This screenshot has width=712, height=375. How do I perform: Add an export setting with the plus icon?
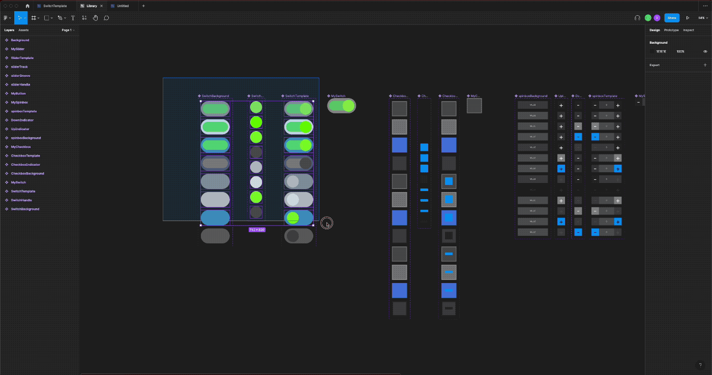[x=705, y=65]
